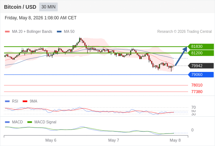The width and height of the screenshot is (215, 146).
Task: Click the May 6 date axis label
Action: pyautogui.click(x=51, y=140)
